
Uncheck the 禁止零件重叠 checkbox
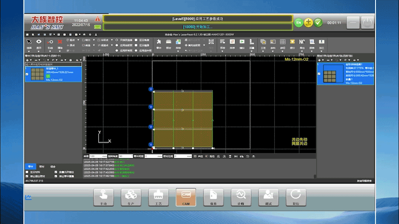pyautogui.click(x=56, y=176)
